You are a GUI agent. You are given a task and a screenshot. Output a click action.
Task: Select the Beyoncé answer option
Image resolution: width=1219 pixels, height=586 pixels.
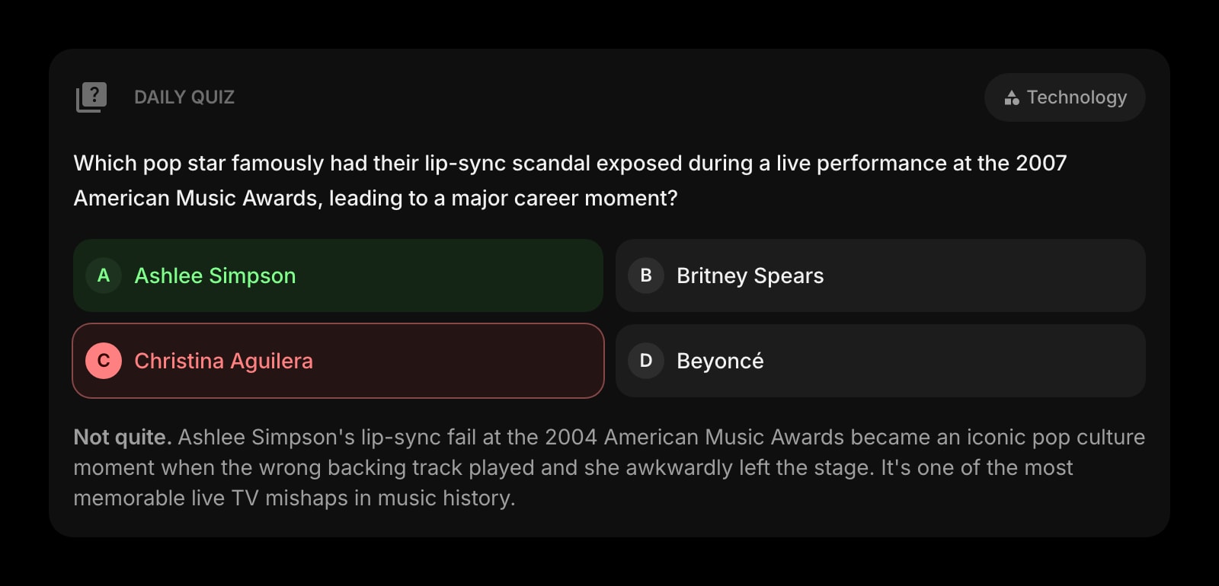880,361
